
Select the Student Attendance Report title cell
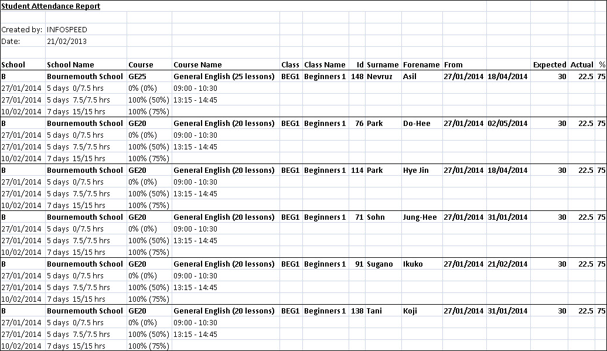[x=50, y=6]
